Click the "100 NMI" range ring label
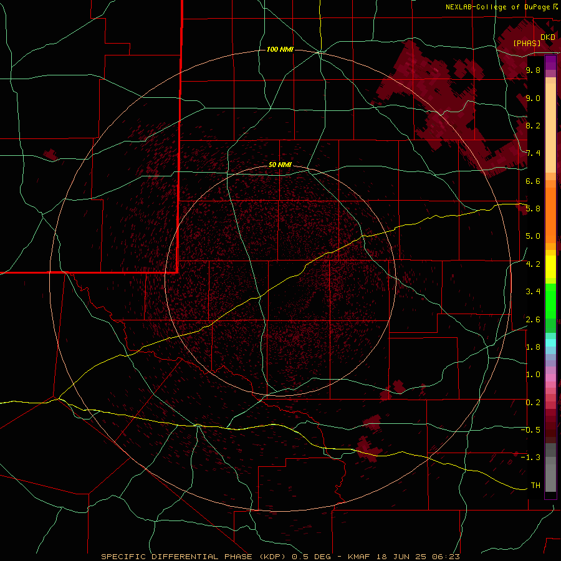The height and width of the screenshot is (561, 561). click(280, 49)
